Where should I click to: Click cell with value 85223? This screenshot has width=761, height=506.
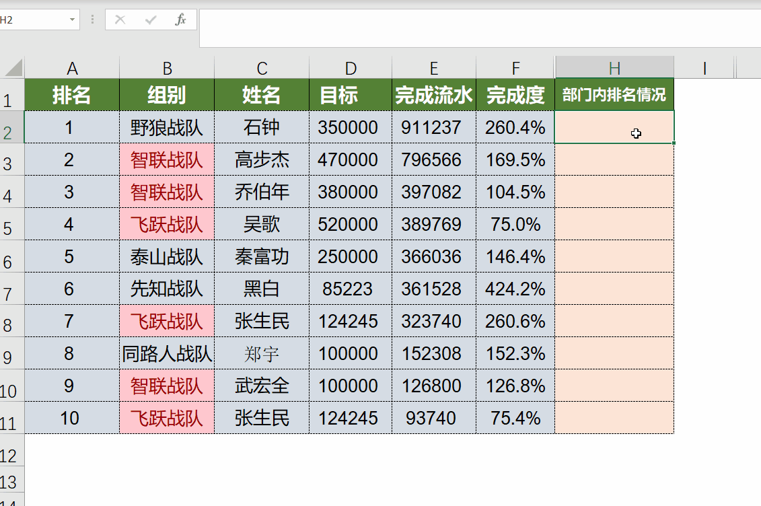351,289
